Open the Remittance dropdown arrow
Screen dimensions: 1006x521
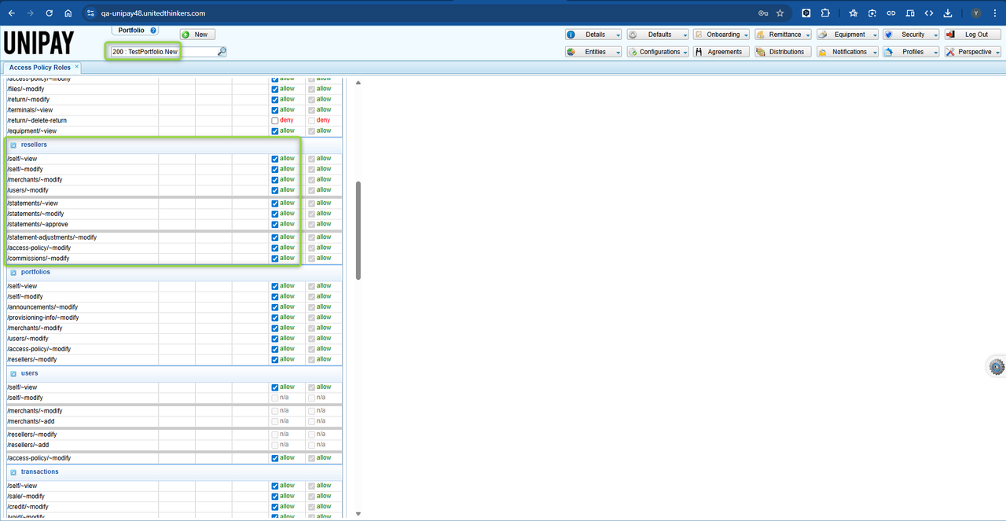[808, 35]
